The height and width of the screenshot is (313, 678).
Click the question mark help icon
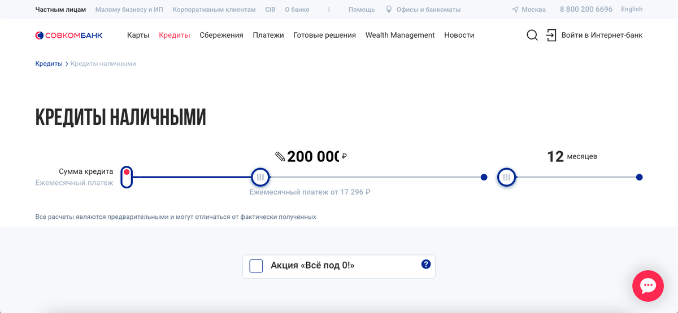[x=426, y=264]
